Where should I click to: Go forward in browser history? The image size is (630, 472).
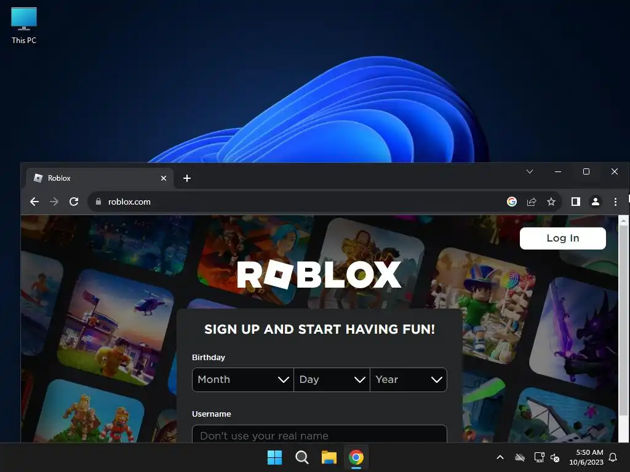(54, 202)
